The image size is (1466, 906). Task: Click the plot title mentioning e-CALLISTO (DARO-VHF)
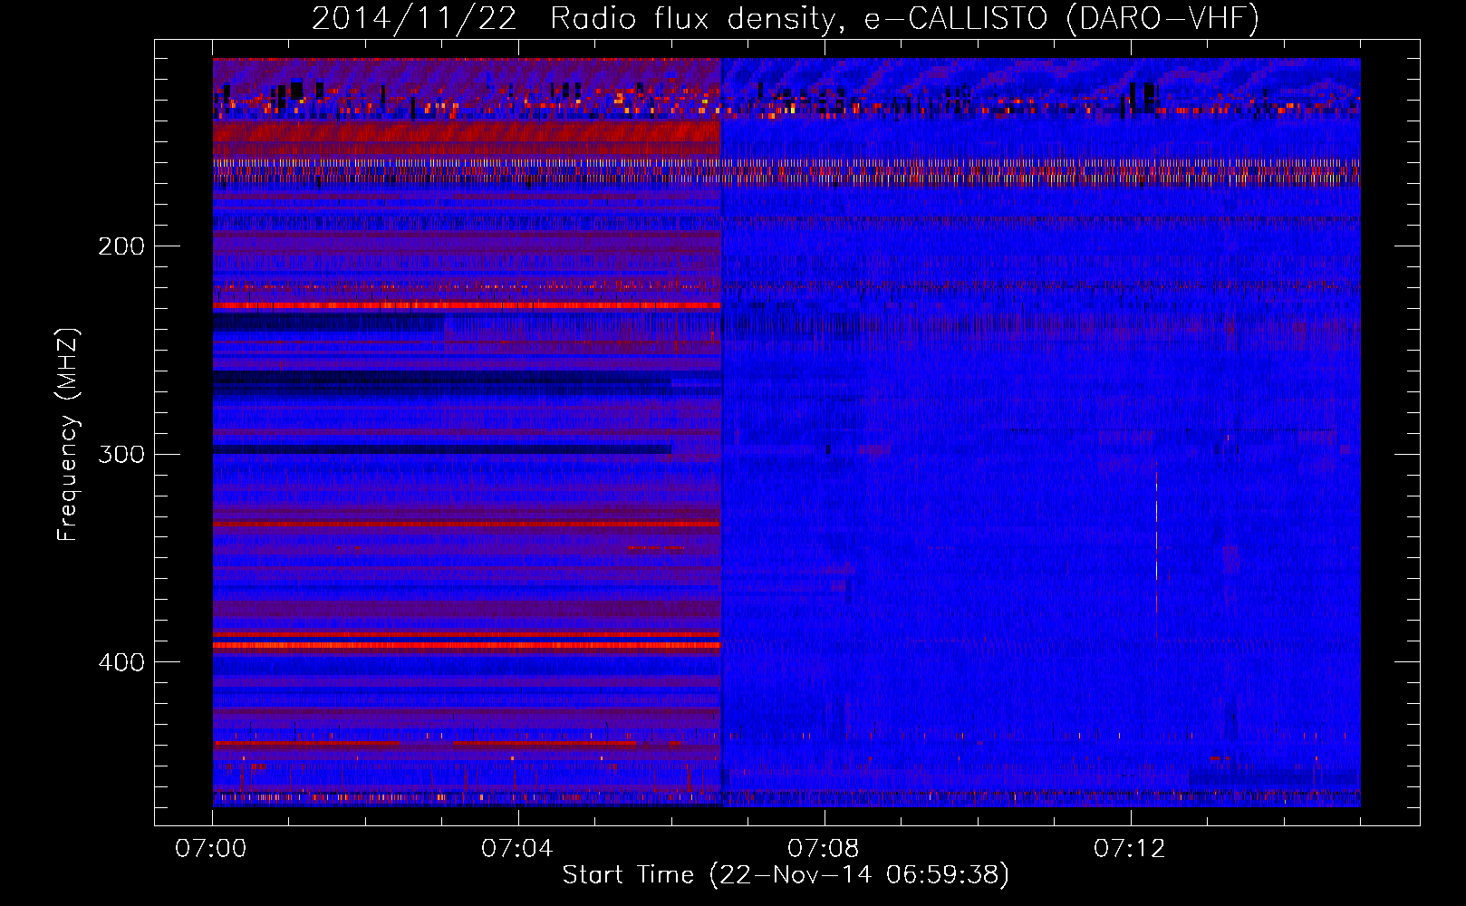[x=786, y=18]
